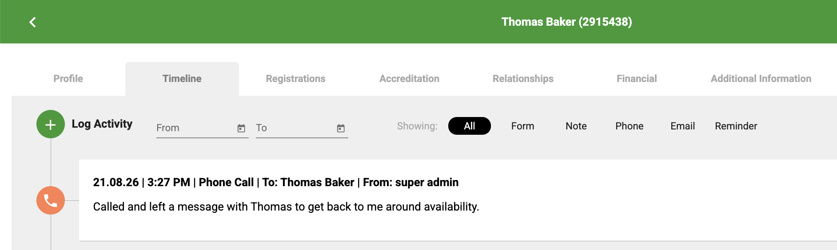Show the Additional Information tab

point(761,79)
